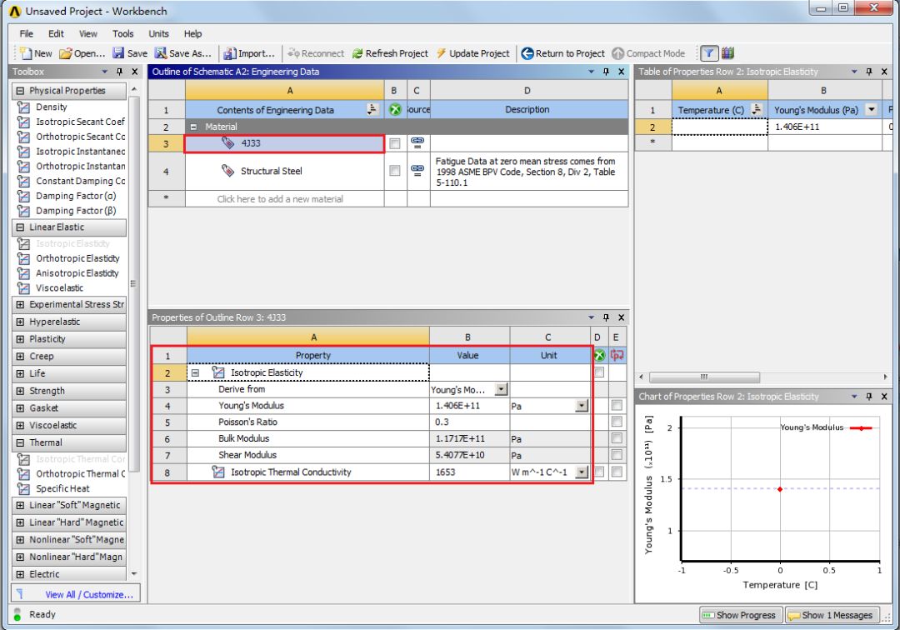The image size is (900, 630).
Task: Click the Compact Mode button
Action: (x=648, y=53)
